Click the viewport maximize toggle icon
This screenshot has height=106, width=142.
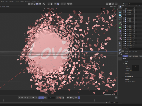pyautogui.click(x=117, y=6)
